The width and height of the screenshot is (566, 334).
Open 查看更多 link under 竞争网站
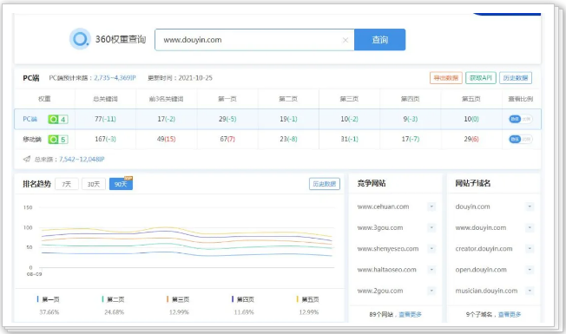pos(410,315)
